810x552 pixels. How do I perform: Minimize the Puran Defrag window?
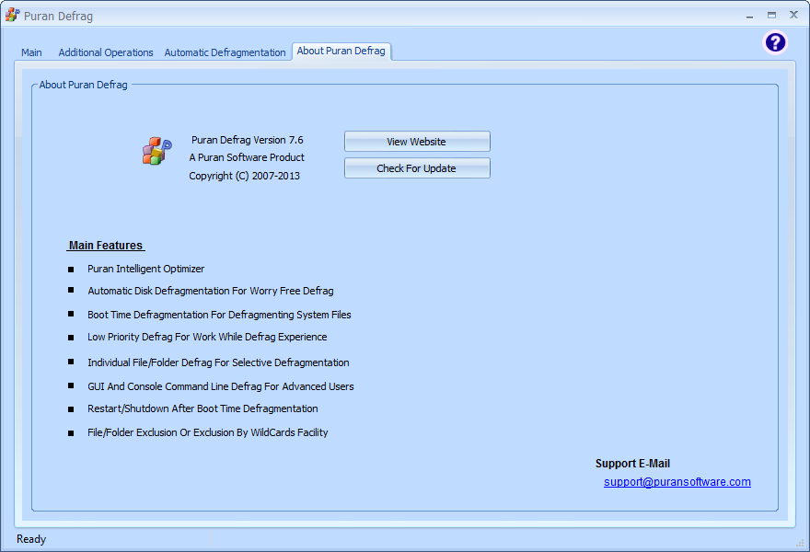coord(749,16)
